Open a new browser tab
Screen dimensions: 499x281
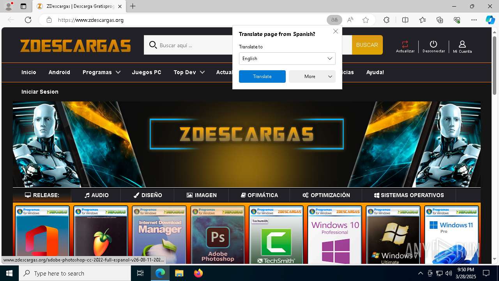click(133, 6)
